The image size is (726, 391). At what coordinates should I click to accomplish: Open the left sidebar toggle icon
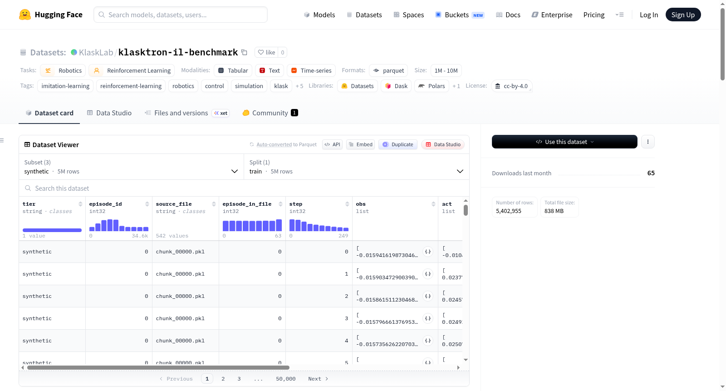[x=2, y=140]
